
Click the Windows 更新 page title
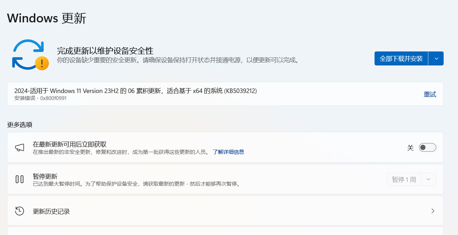click(x=46, y=18)
